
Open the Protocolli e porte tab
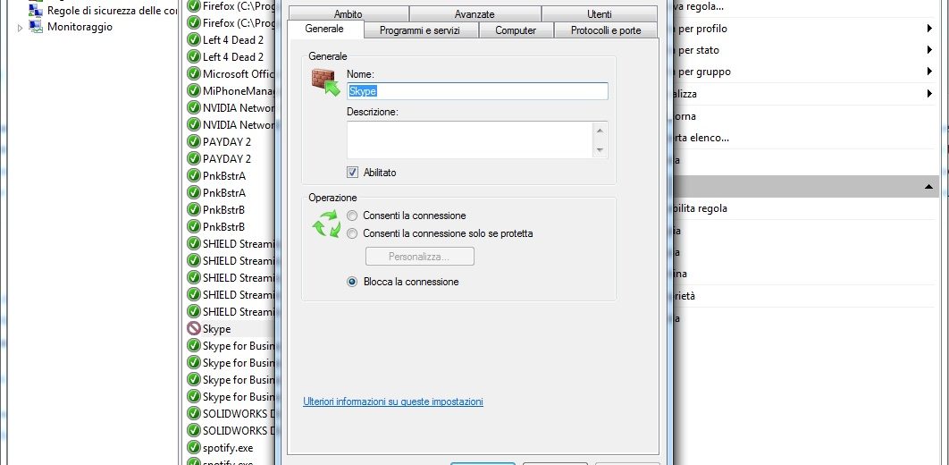click(606, 30)
